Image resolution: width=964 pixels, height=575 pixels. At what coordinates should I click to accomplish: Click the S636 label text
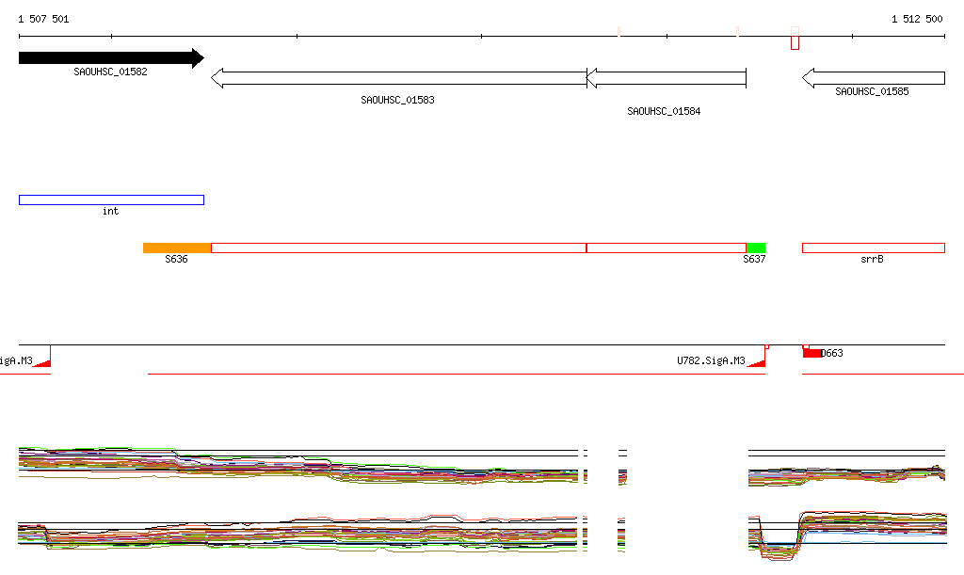click(176, 259)
